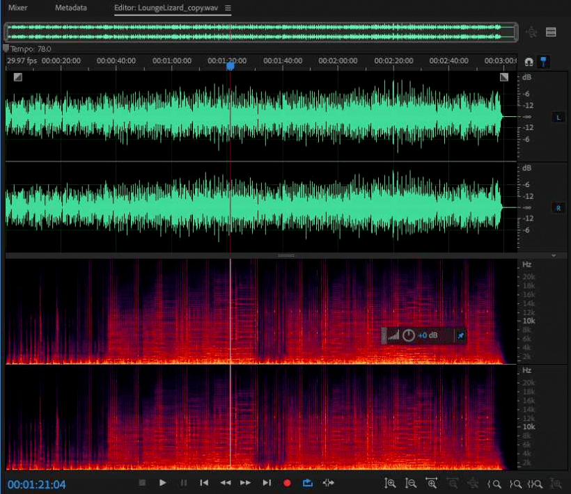Toggle snapping with the magnet icon

[x=529, y=62]
